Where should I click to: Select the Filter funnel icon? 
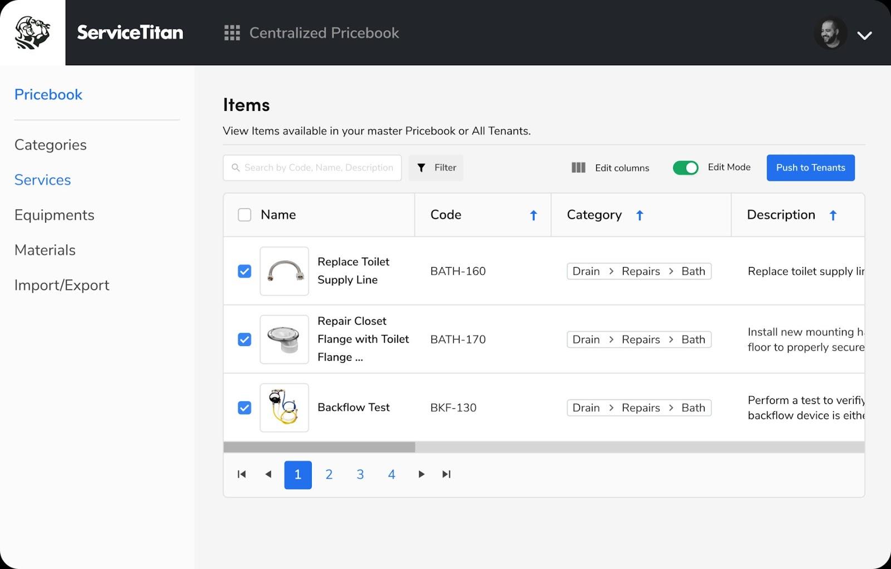(422, 167)
